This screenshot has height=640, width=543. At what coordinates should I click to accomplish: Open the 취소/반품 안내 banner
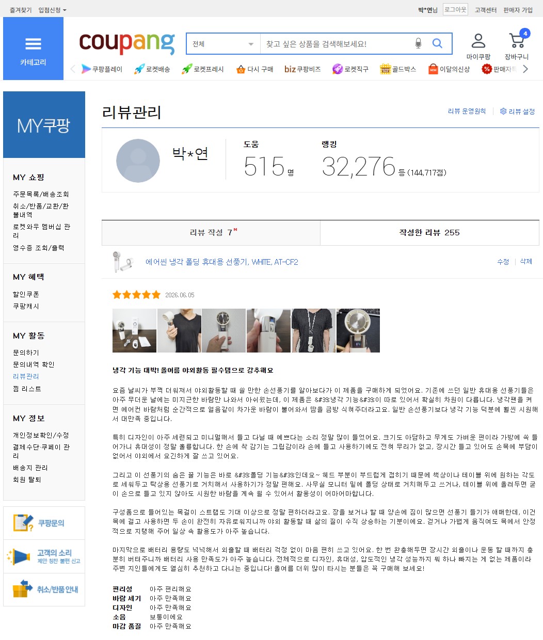[x=44, y=589]
